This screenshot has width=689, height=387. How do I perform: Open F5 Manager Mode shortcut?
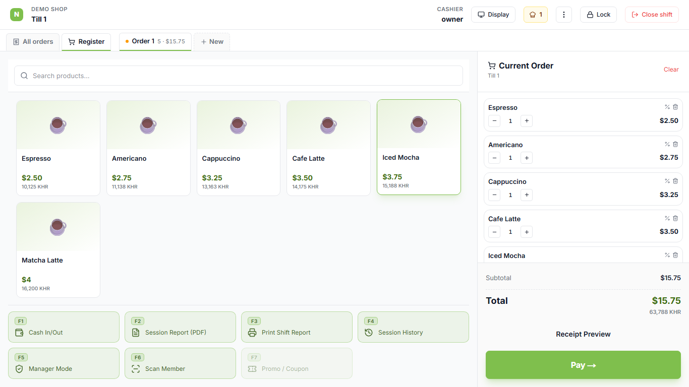pyautogui.click(x=64, y=363)
